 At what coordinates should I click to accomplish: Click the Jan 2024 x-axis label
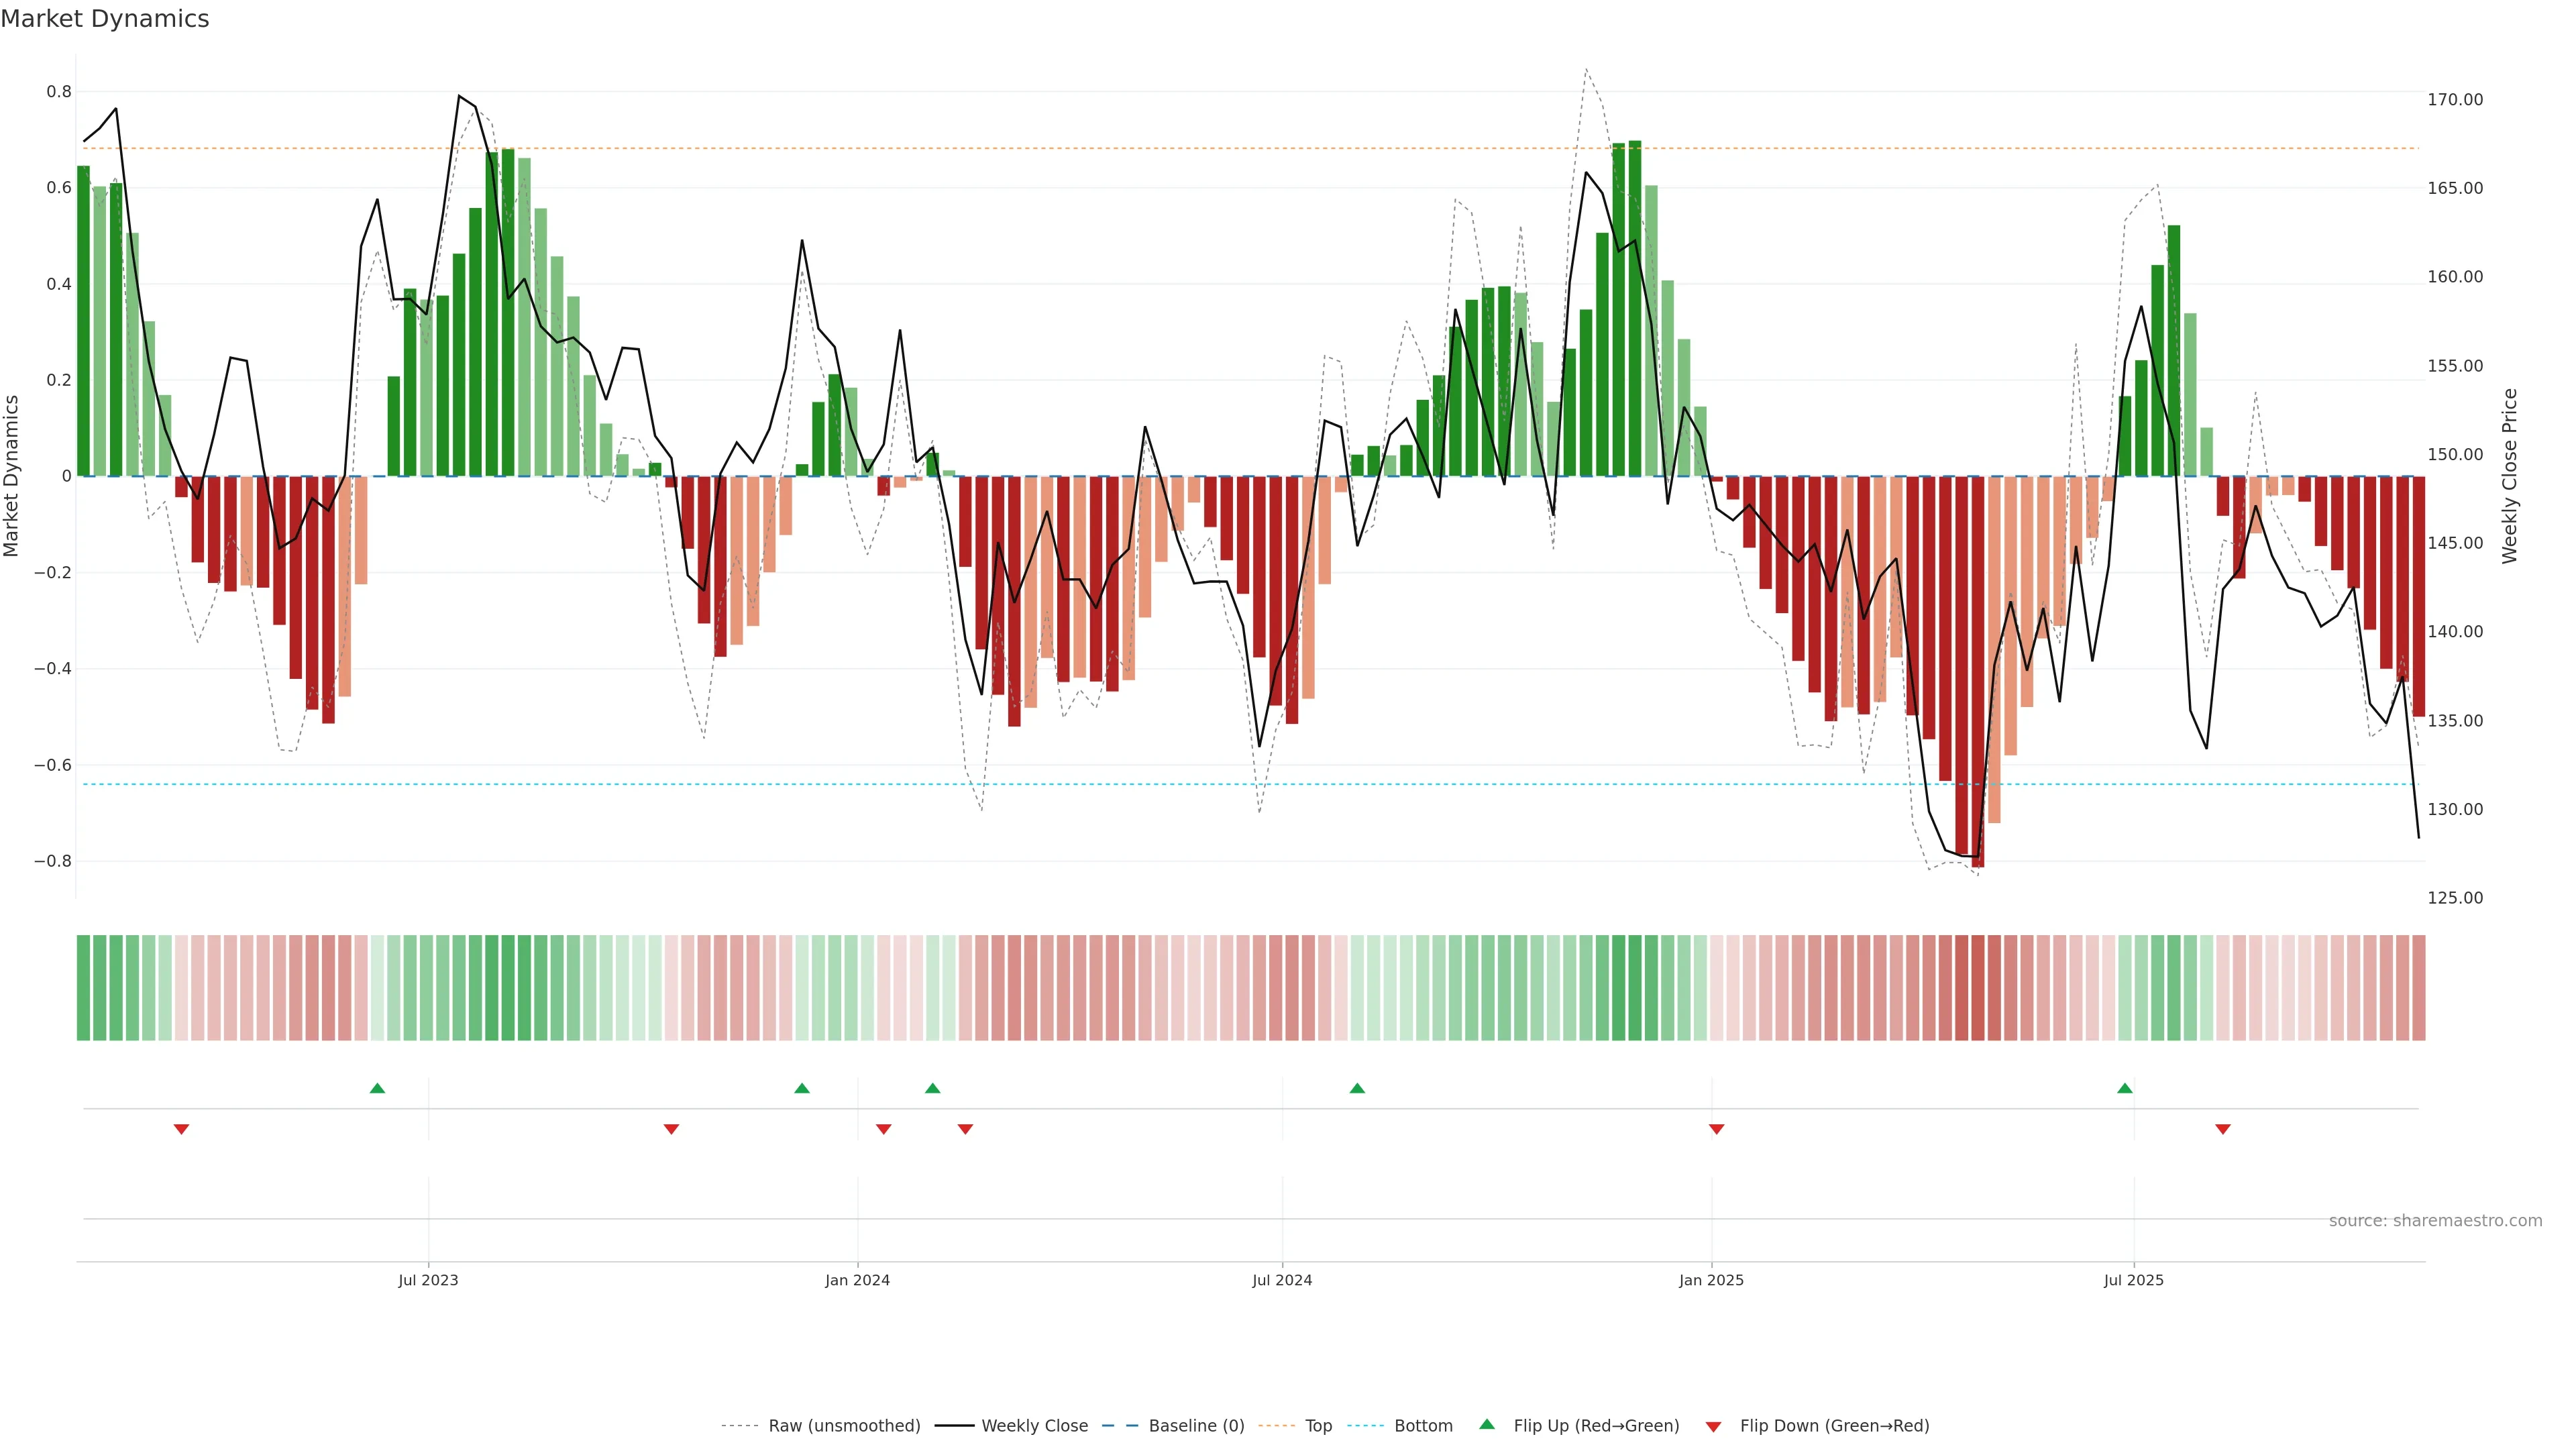857,1280
